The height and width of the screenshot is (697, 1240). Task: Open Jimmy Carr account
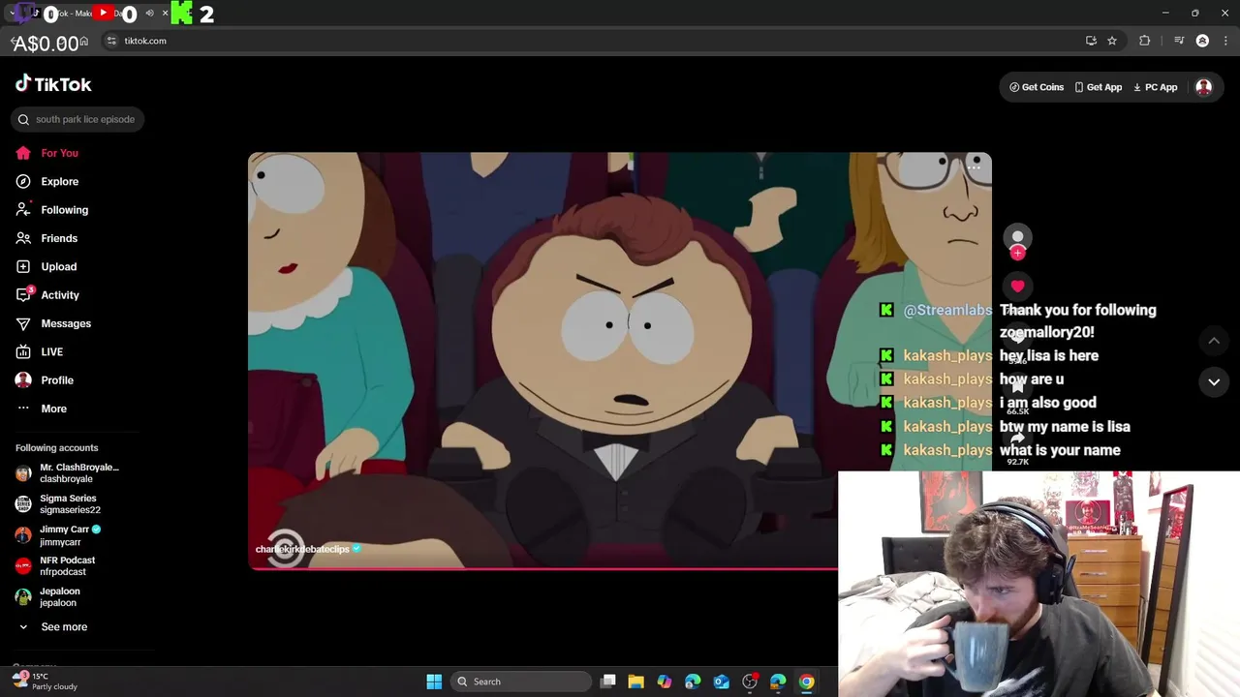(58, 534)
